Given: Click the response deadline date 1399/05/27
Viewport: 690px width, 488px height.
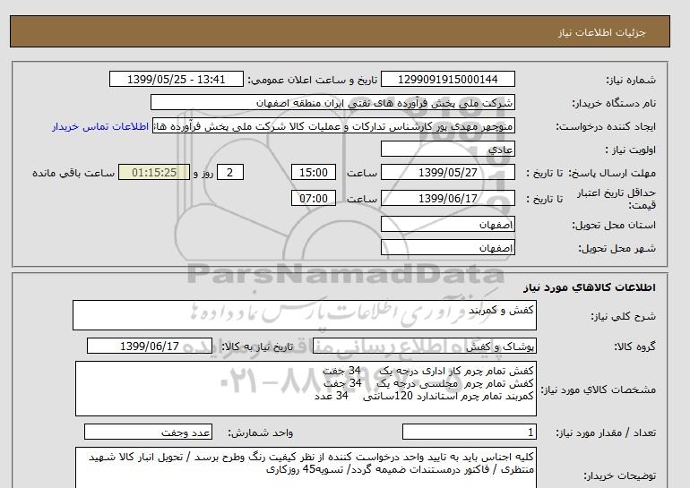Looking at the screenshot, I should click(447, 172).
